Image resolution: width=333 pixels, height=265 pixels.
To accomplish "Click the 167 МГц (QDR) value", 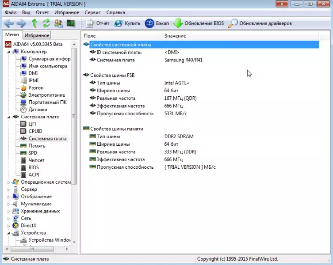I will pyautogui.click(x=180, y=98).
